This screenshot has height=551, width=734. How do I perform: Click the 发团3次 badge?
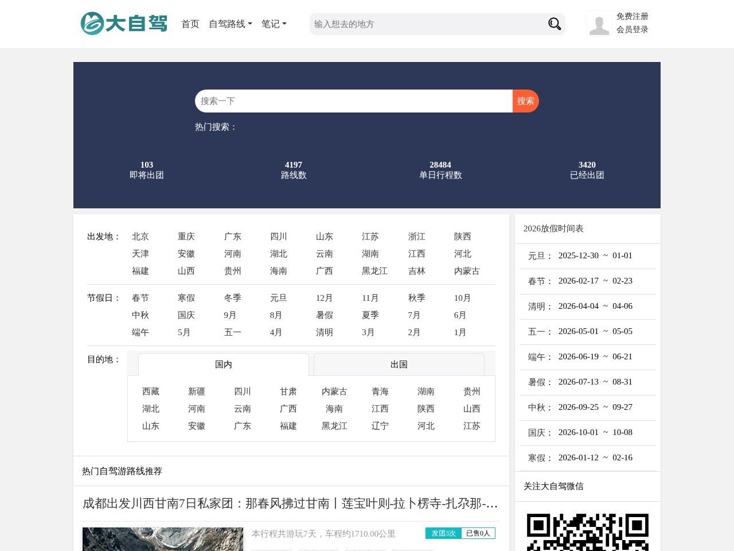[443, 533]
